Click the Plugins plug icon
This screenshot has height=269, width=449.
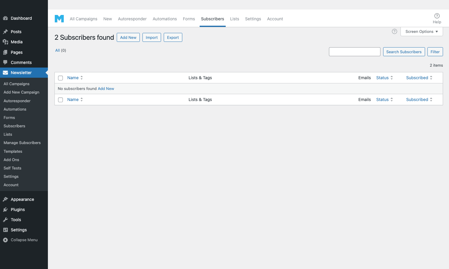[5, 210]
